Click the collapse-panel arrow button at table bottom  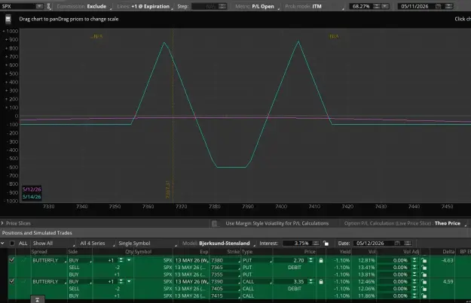point(37,299)
